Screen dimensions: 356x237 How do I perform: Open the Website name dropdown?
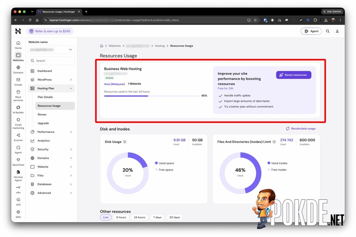click(51, 50)
